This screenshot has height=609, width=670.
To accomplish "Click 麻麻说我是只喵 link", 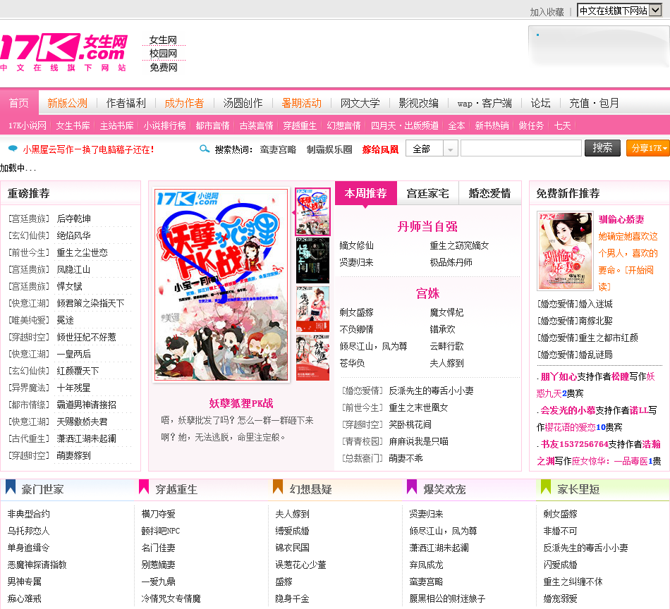I will (418, 441).
